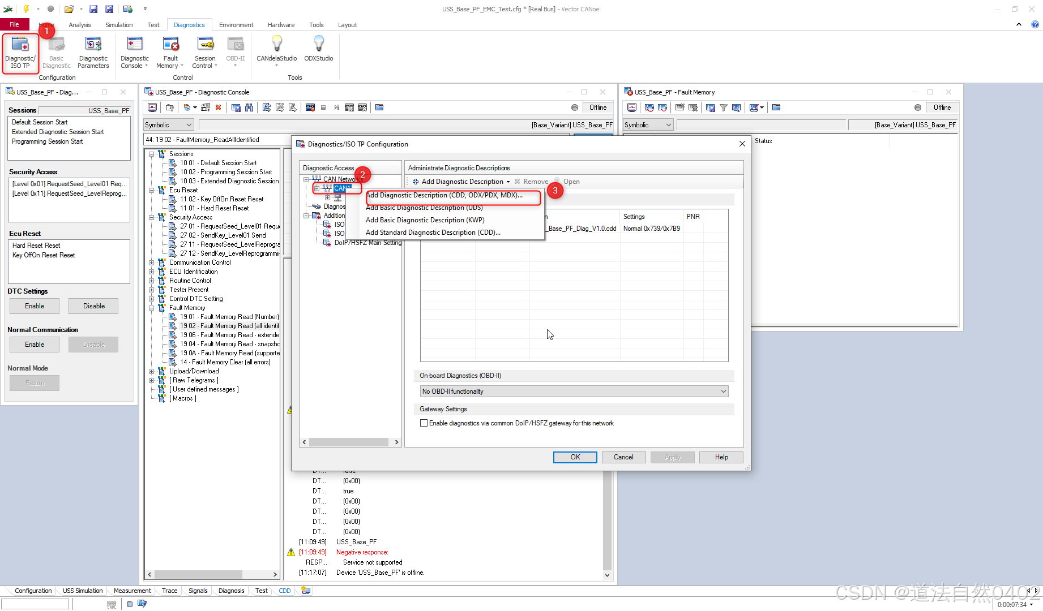
Task: Switch to the Hardware ribbon tab
Action: click(281, 25)
